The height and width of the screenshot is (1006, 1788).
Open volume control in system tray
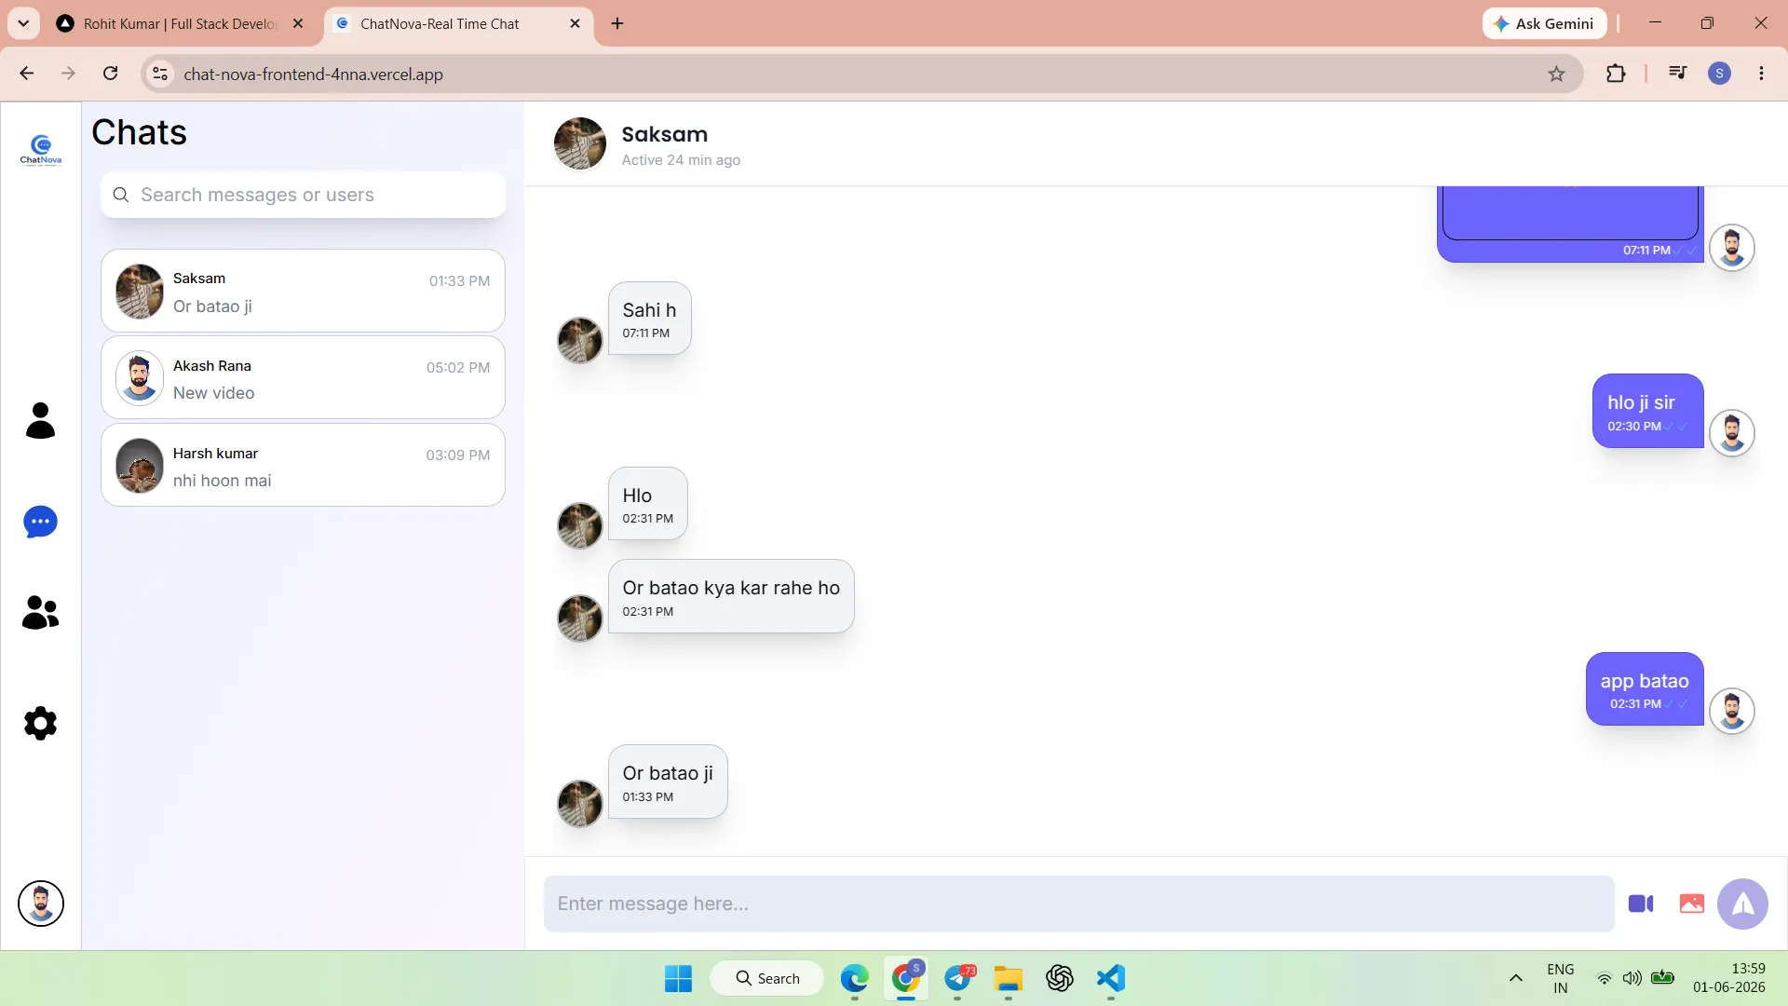point(1632,978)
